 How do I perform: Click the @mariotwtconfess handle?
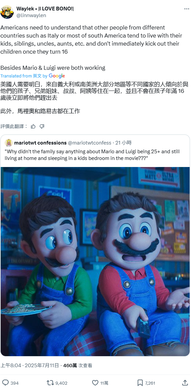pyautogui.click(x=89, y=143)
